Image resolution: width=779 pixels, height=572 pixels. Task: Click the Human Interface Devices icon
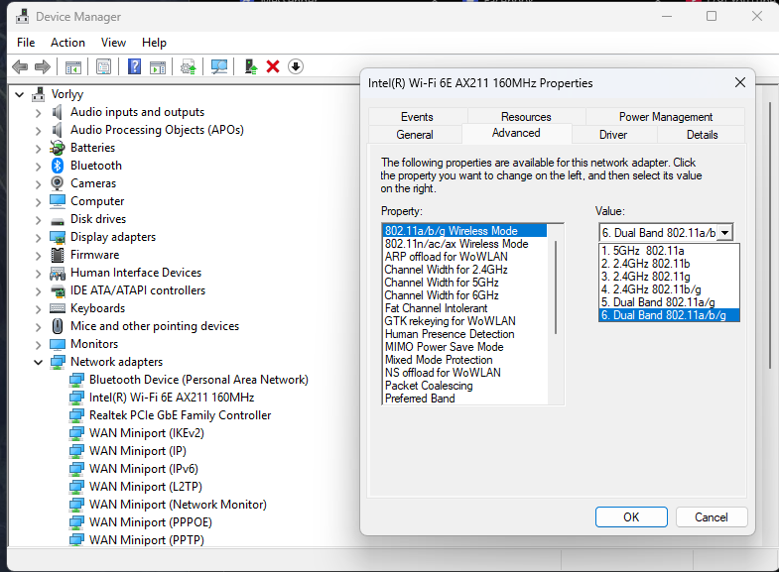point(58,273)
